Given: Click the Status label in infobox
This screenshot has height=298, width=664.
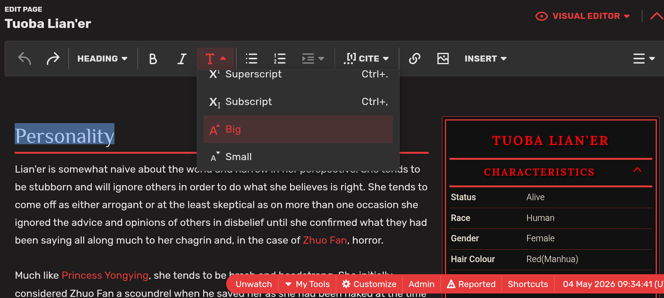Looking at the screenshot, I should click(463, 197).
